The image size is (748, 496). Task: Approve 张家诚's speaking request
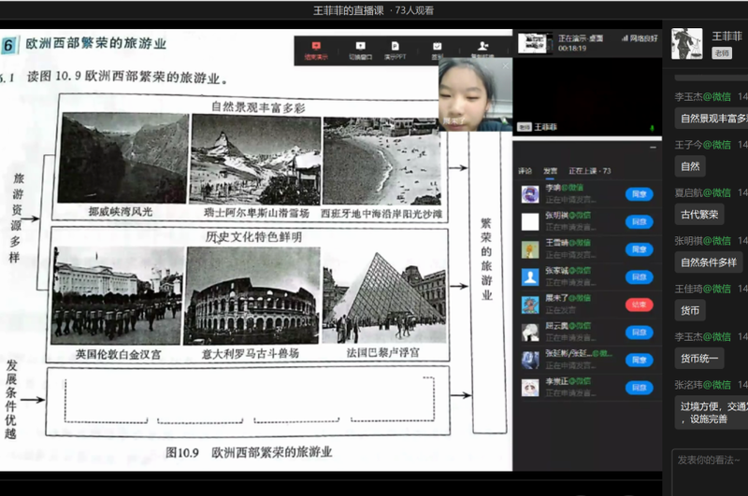tap(639, 276)
